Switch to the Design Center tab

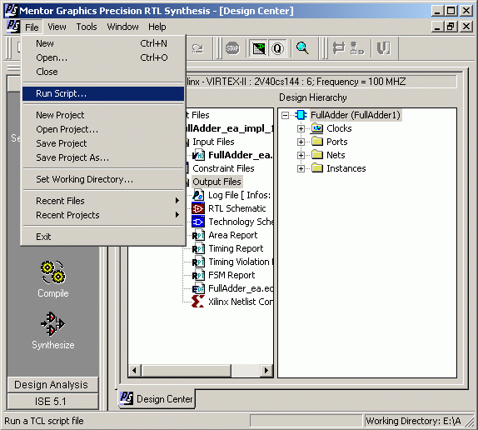point(157,399)
